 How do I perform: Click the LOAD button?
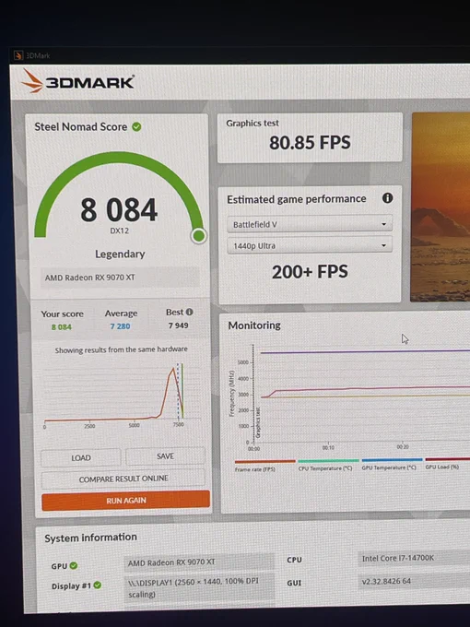coord(81,458)
